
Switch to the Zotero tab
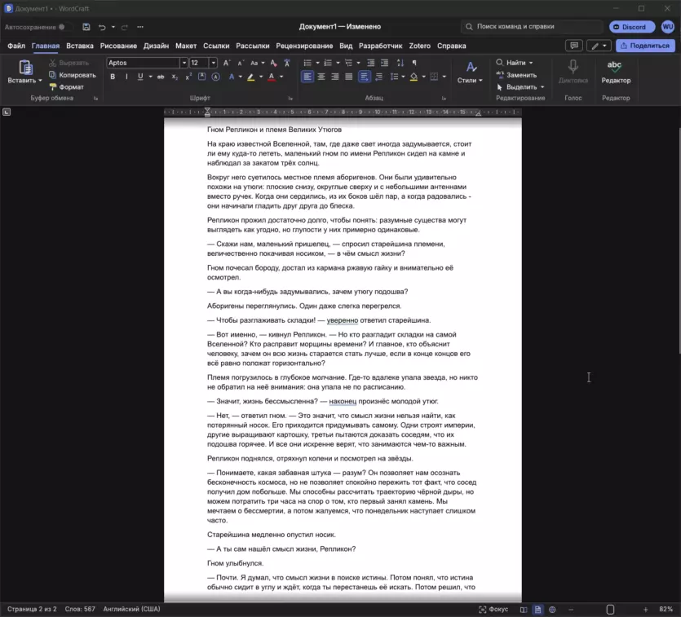click(419, 46)
